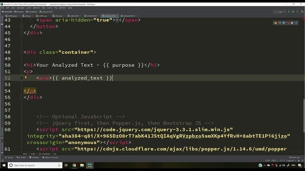Select PyCharm icon in the taskbar

[90, 165]
